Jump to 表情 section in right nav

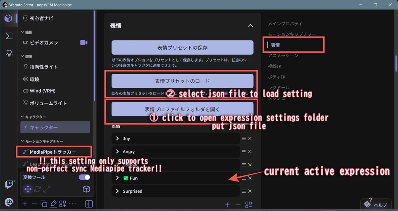[x=275, y=45]
